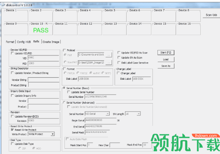Expand the NO Serial dropdown
This screenshot has height=154, width=220.
pos(108,114)
